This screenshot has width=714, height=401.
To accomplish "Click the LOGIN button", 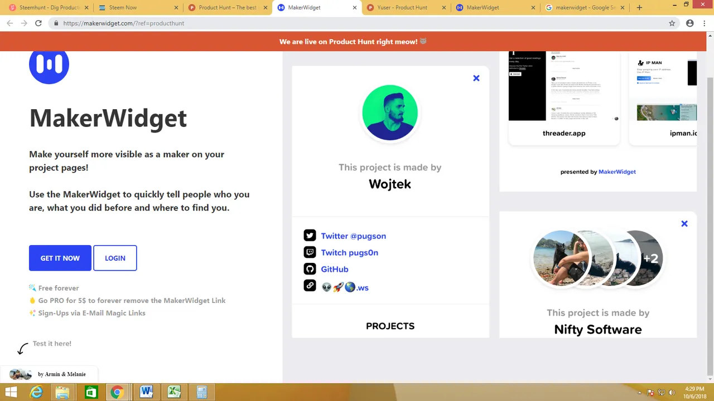I will pos(115,258).
